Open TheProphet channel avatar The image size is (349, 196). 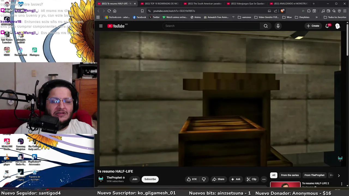(101, 179)
